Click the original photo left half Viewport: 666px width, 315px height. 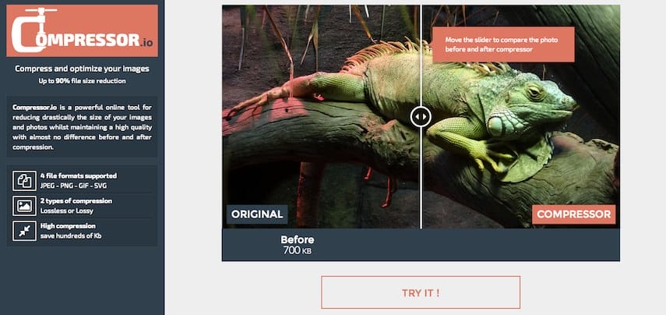(x=321, y=116)
